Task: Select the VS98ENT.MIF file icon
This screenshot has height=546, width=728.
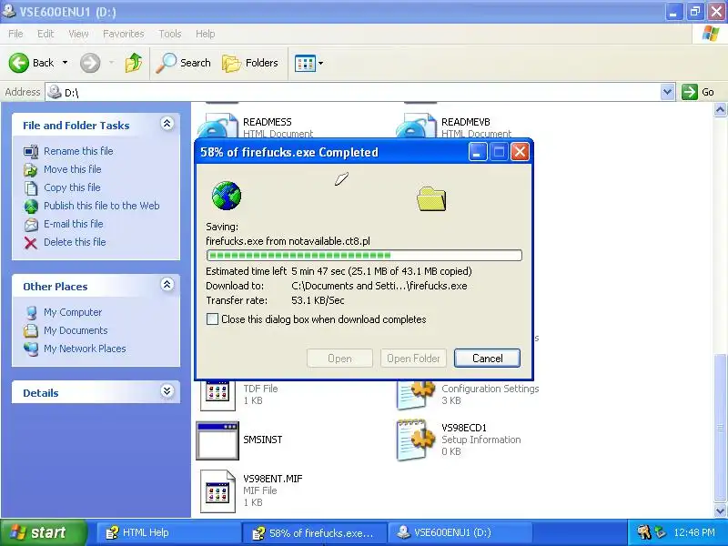Action: pos(217,491)
